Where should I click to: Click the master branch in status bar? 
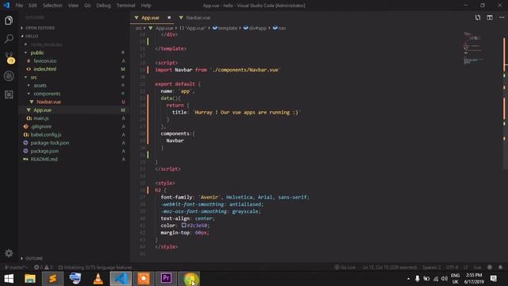15,268
